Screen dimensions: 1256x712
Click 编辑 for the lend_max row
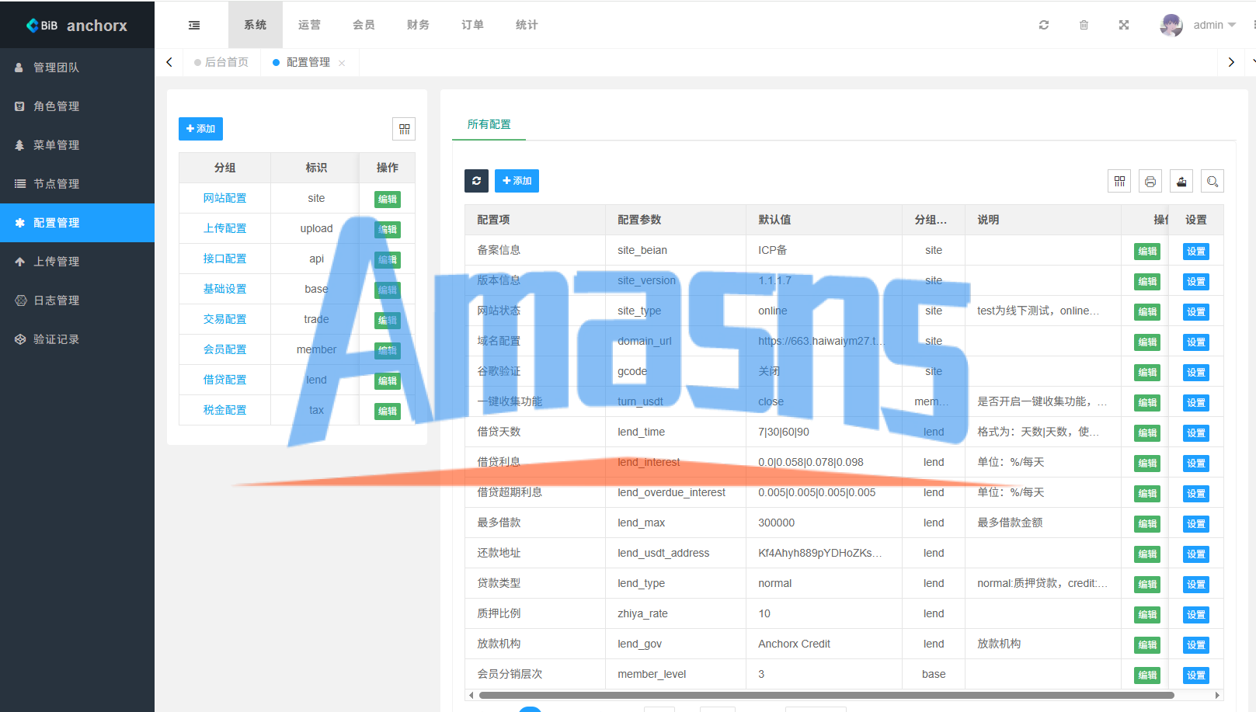pos(1147,523)
